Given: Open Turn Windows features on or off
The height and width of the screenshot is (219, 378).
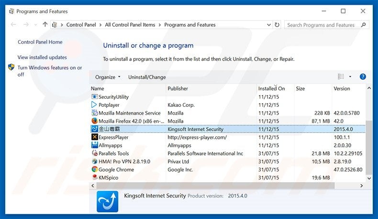Looking at the screenshot, I should click(x=50, y=71).
